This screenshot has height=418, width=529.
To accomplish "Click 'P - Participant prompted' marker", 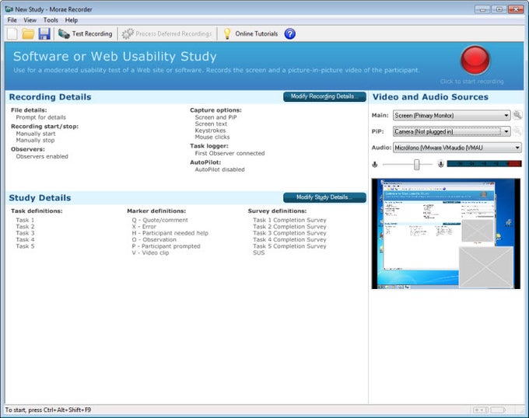I will [166, 246].
